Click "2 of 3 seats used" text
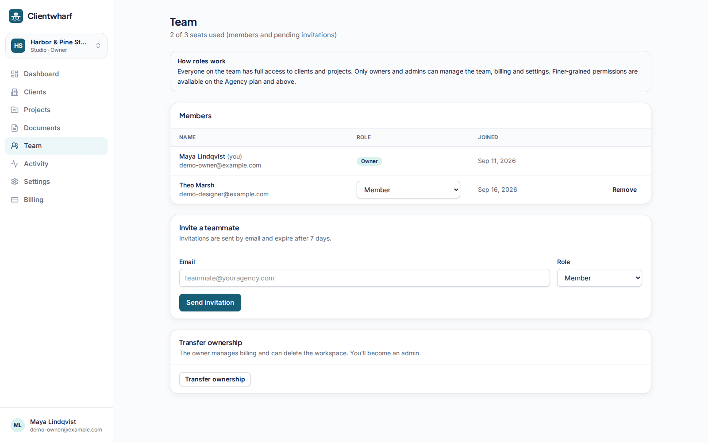The width and height of the screenshot is (708, 443). coord(197,35)
